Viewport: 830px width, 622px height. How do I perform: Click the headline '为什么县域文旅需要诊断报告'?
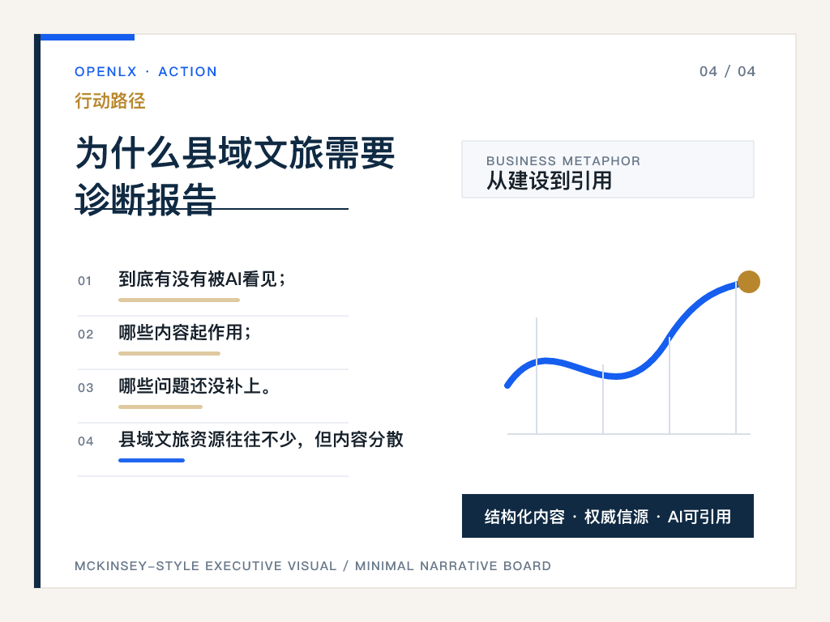point(235,176)
